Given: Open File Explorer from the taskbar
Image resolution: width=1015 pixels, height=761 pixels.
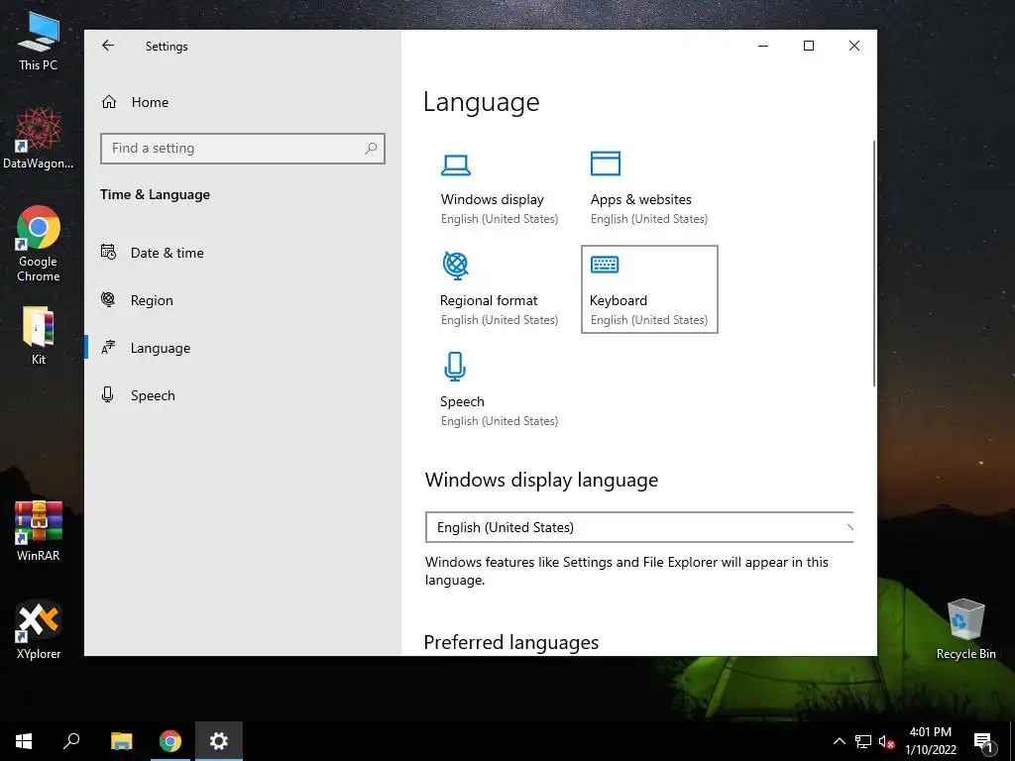Looking at the screenshot, I should point(121,741).
